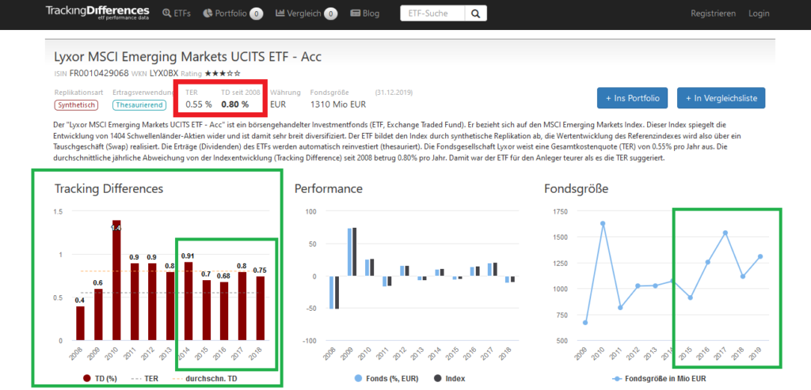
Task: Toggle the TER legend entry
Action: click(x=144, y=379)
